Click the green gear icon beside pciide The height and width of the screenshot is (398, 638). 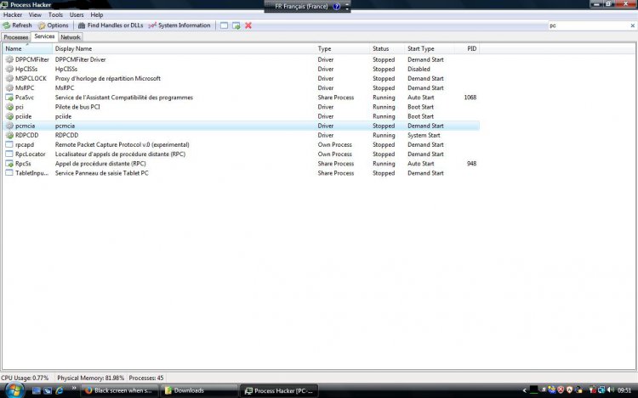click(9, 116)
